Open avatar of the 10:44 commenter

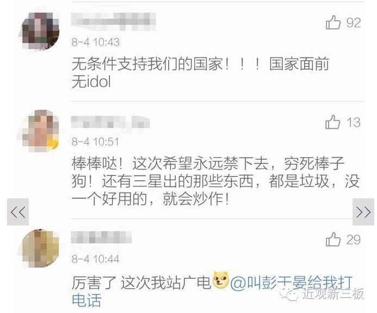point(40,248)
